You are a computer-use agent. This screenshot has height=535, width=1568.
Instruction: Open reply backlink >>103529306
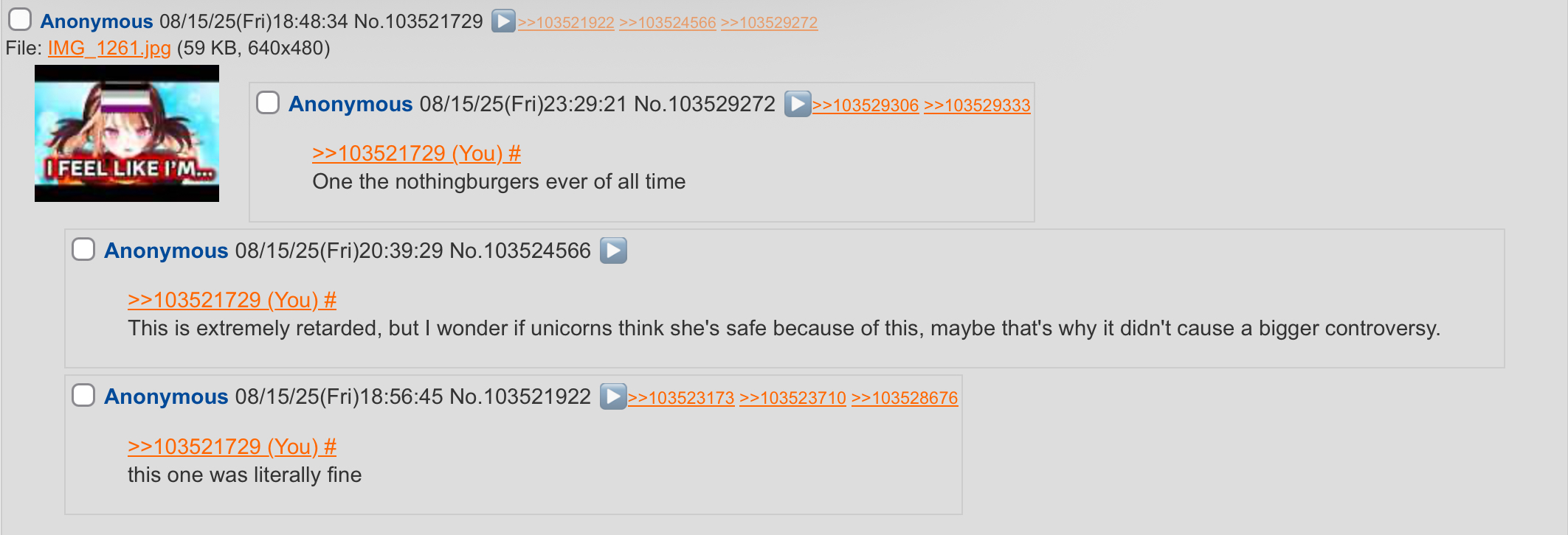point(866,105)
